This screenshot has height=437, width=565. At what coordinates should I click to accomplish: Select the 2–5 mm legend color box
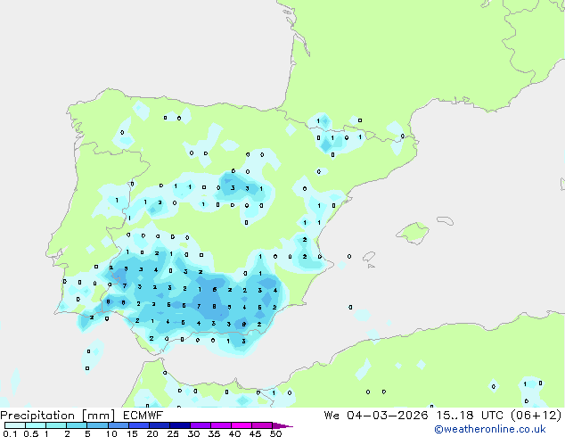pos(77,425)
